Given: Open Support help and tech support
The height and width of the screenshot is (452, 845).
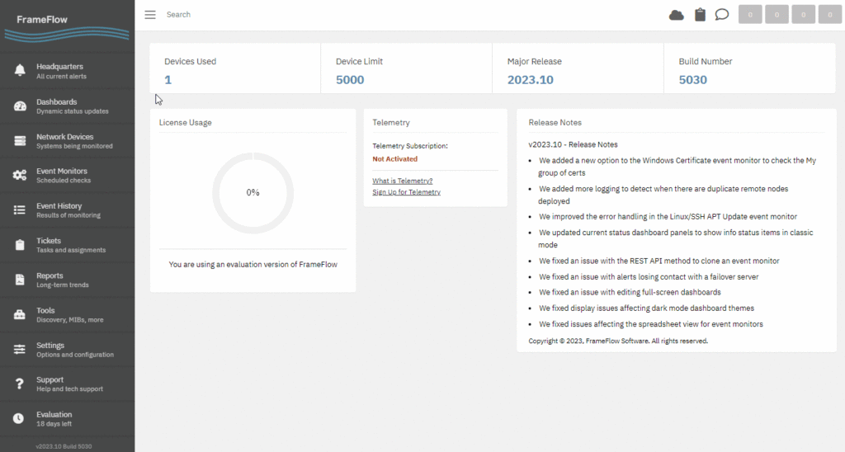Looking at the screenshot, I should click(x=68, y=384).
